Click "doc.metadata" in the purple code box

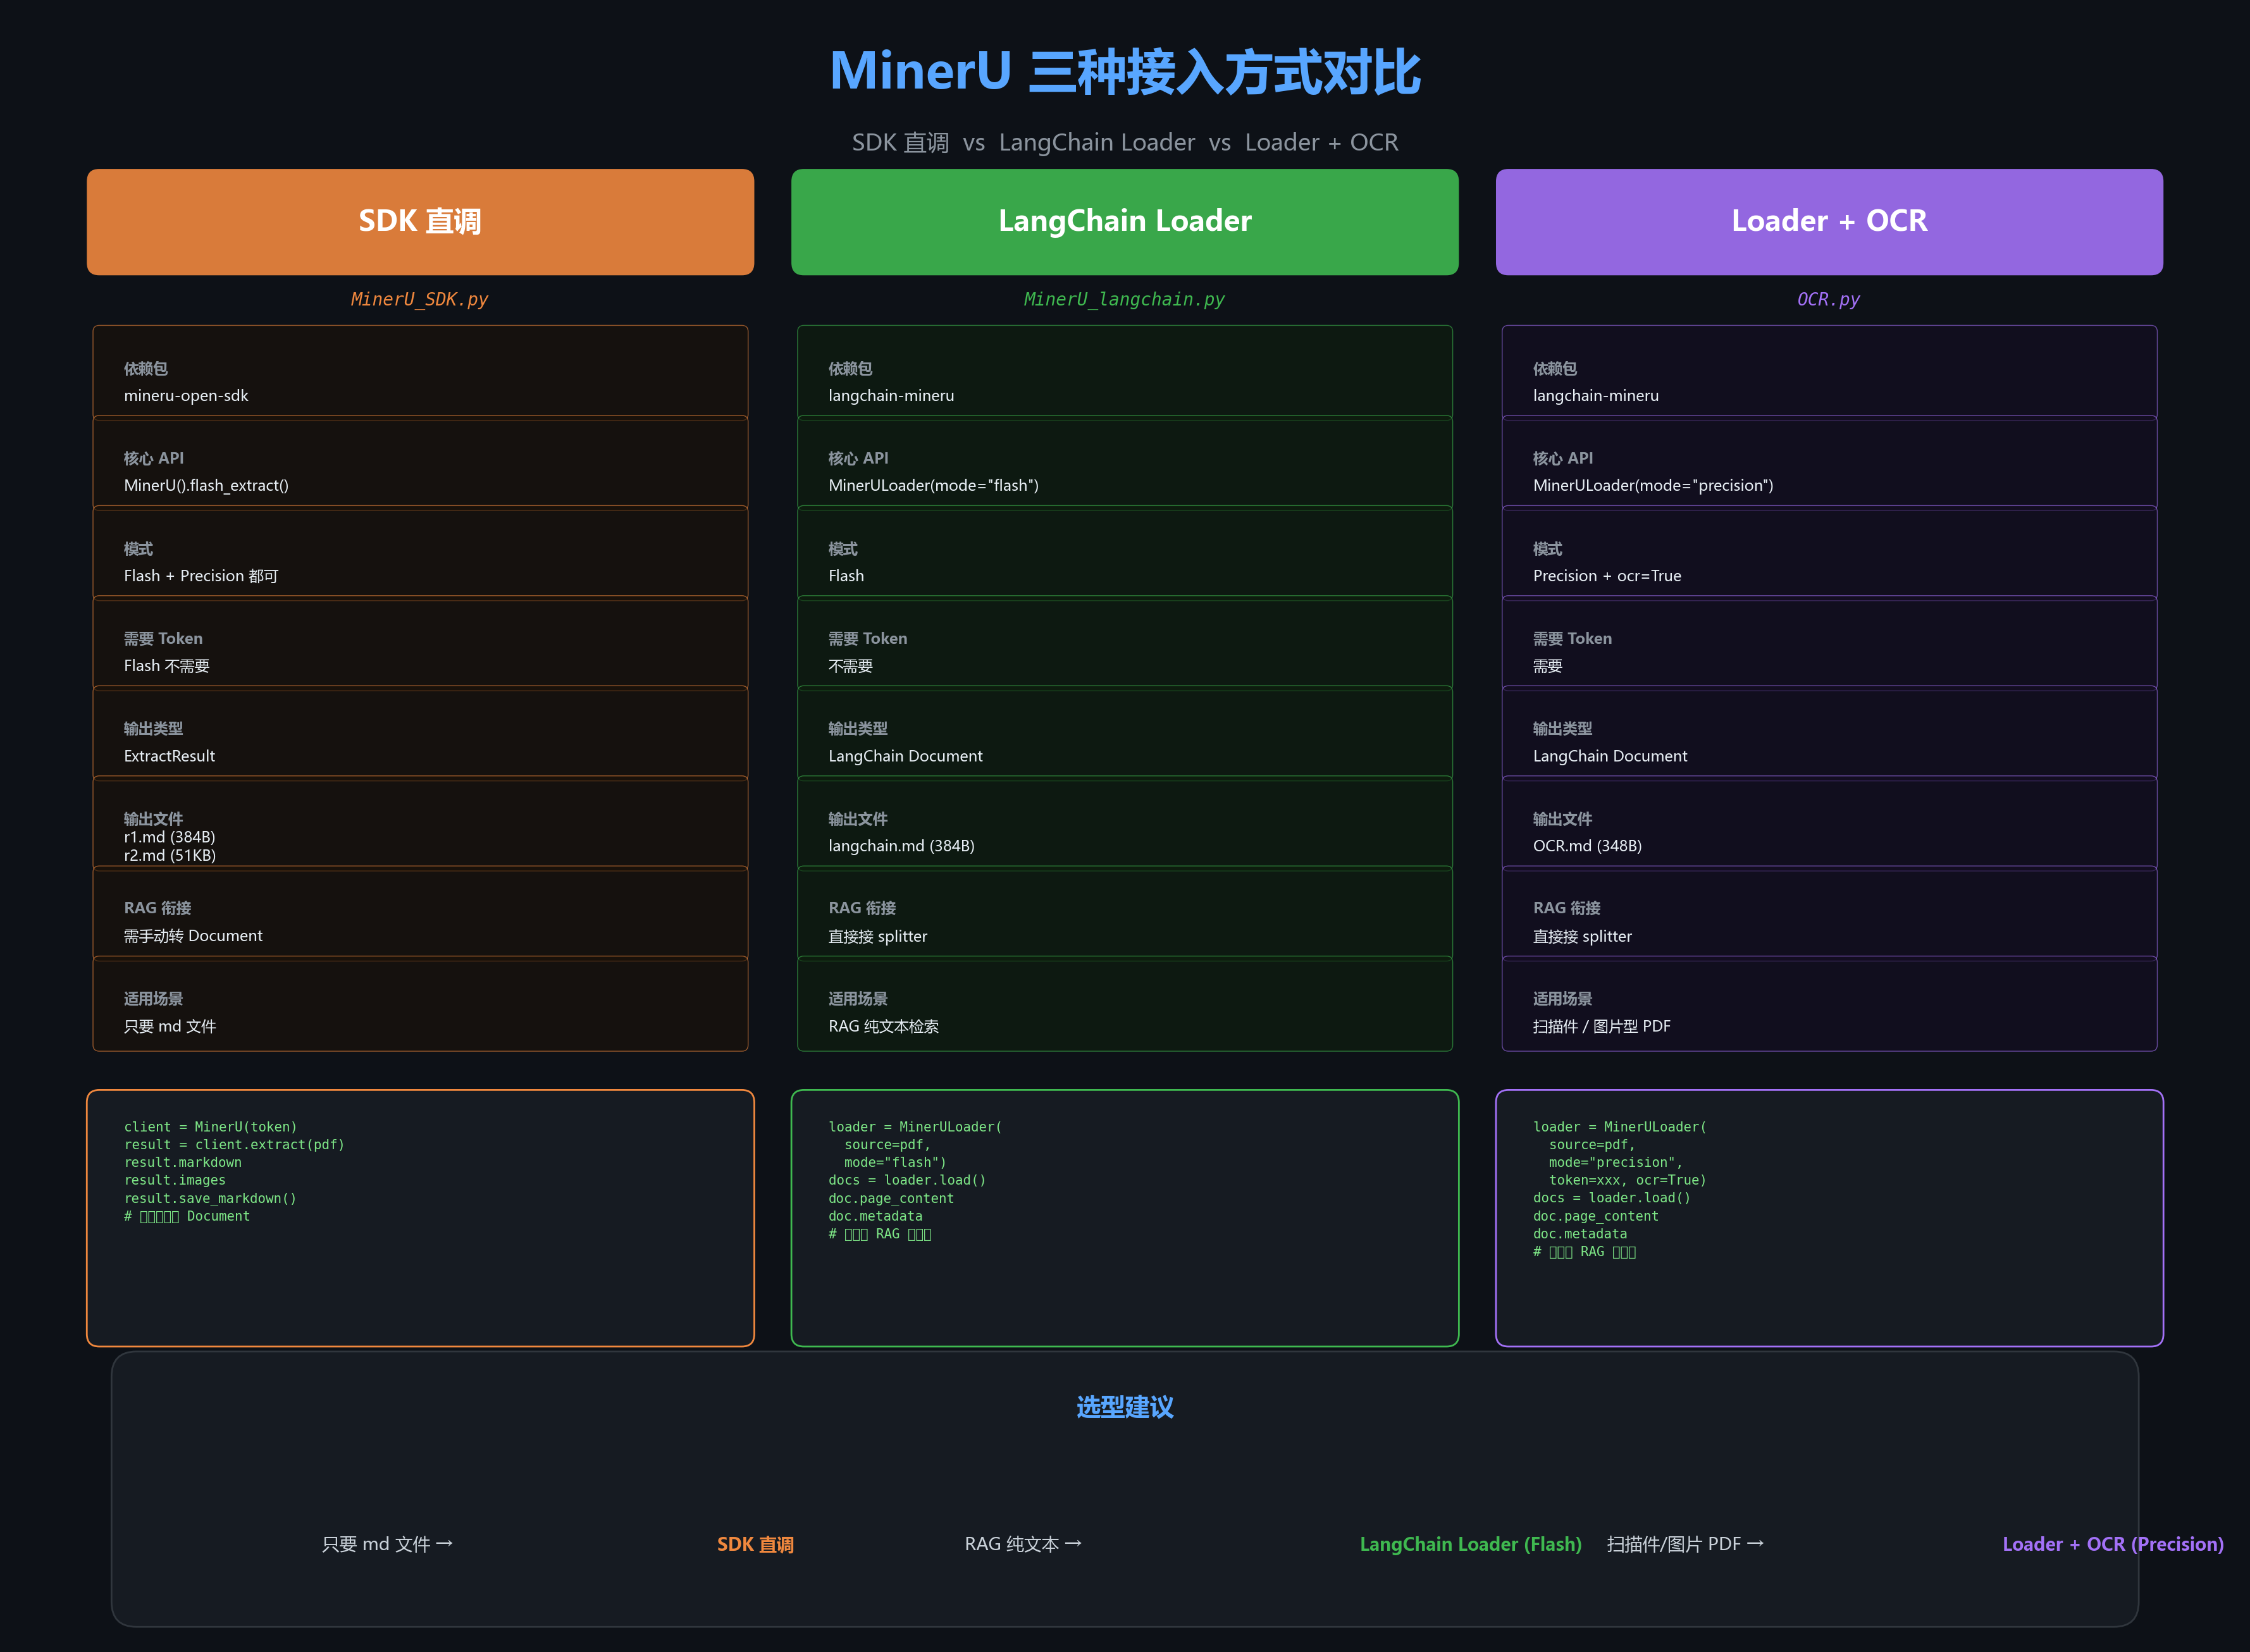click(x=1580, y=1235)
